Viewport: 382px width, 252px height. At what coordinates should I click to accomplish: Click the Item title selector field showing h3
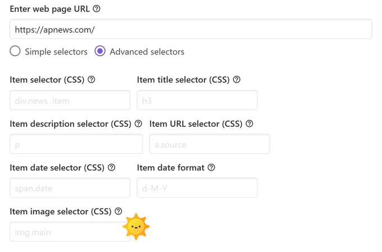197,100
